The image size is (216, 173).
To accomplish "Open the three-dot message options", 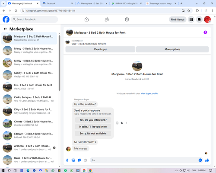I will click(x=127, y=123).
